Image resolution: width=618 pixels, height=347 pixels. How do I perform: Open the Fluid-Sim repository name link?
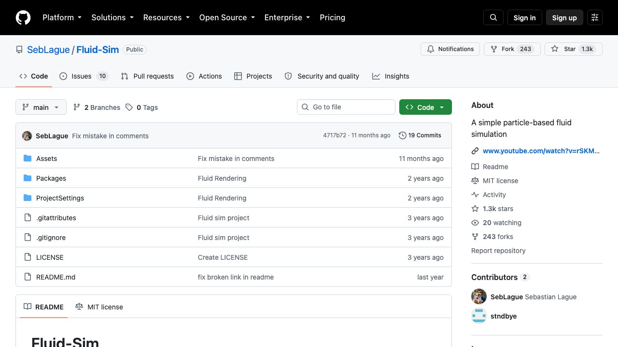click(x=98, y=50)
